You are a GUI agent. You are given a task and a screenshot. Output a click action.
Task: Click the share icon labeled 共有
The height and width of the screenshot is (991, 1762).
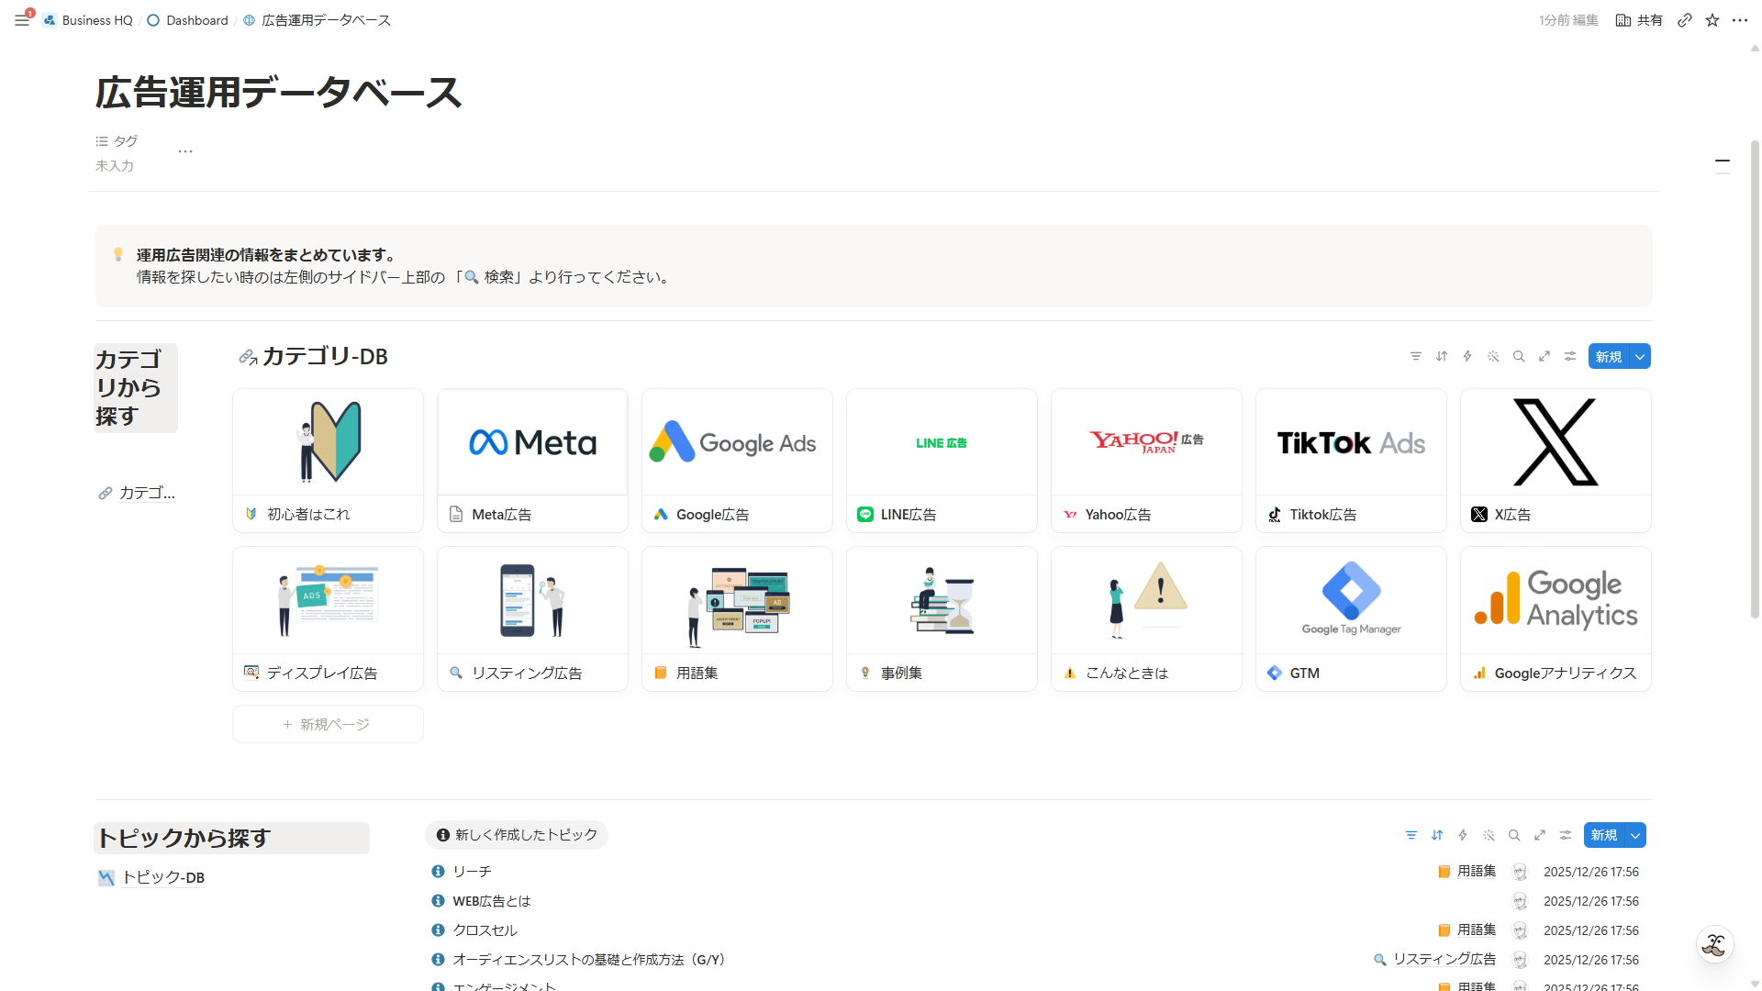pos(1639,20)
